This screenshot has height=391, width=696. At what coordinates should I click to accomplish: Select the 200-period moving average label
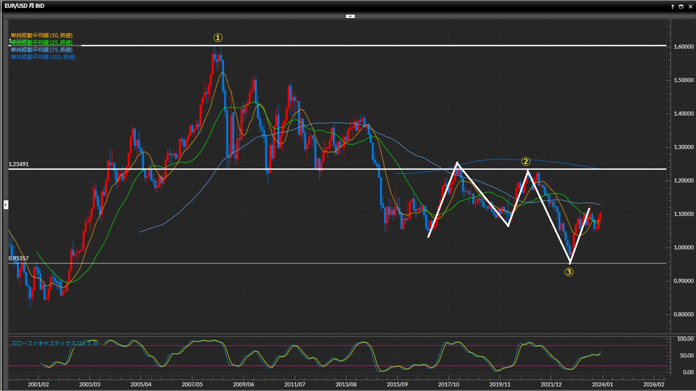point(43,57)
